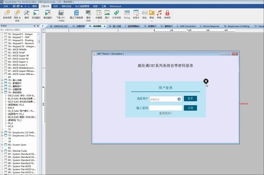Switch to the Weincloud ribbon tab

[115, 6]
